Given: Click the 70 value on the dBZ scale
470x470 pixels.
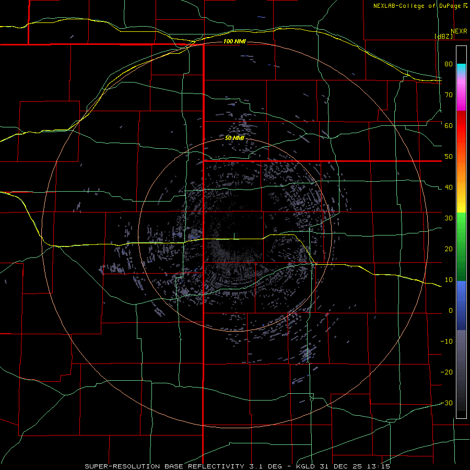Looking at the screenshot, I should 449,95.
